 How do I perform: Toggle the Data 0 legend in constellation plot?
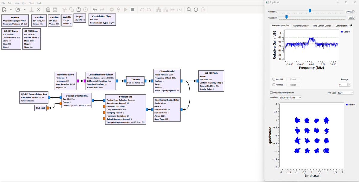coord(350,104)
